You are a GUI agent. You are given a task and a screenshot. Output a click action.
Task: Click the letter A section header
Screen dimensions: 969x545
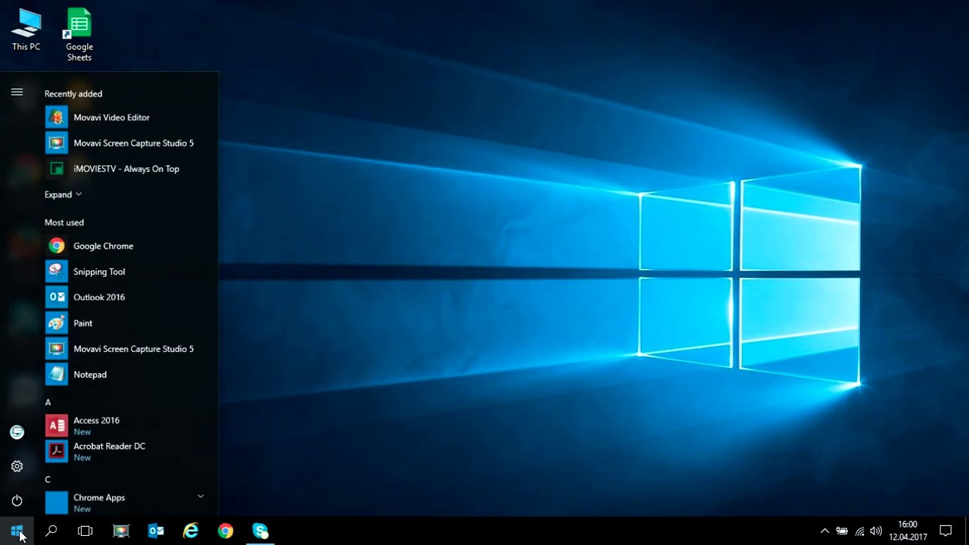coord(48,402)
